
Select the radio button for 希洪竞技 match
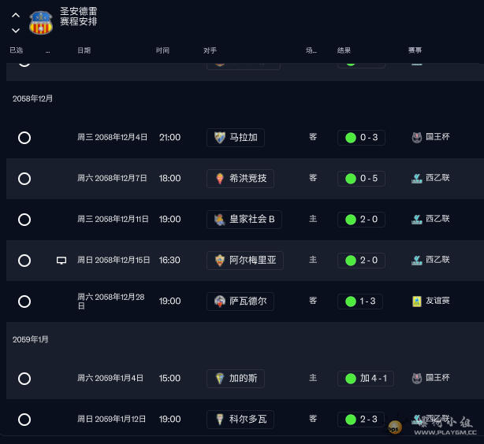click(x=24, y=179)
